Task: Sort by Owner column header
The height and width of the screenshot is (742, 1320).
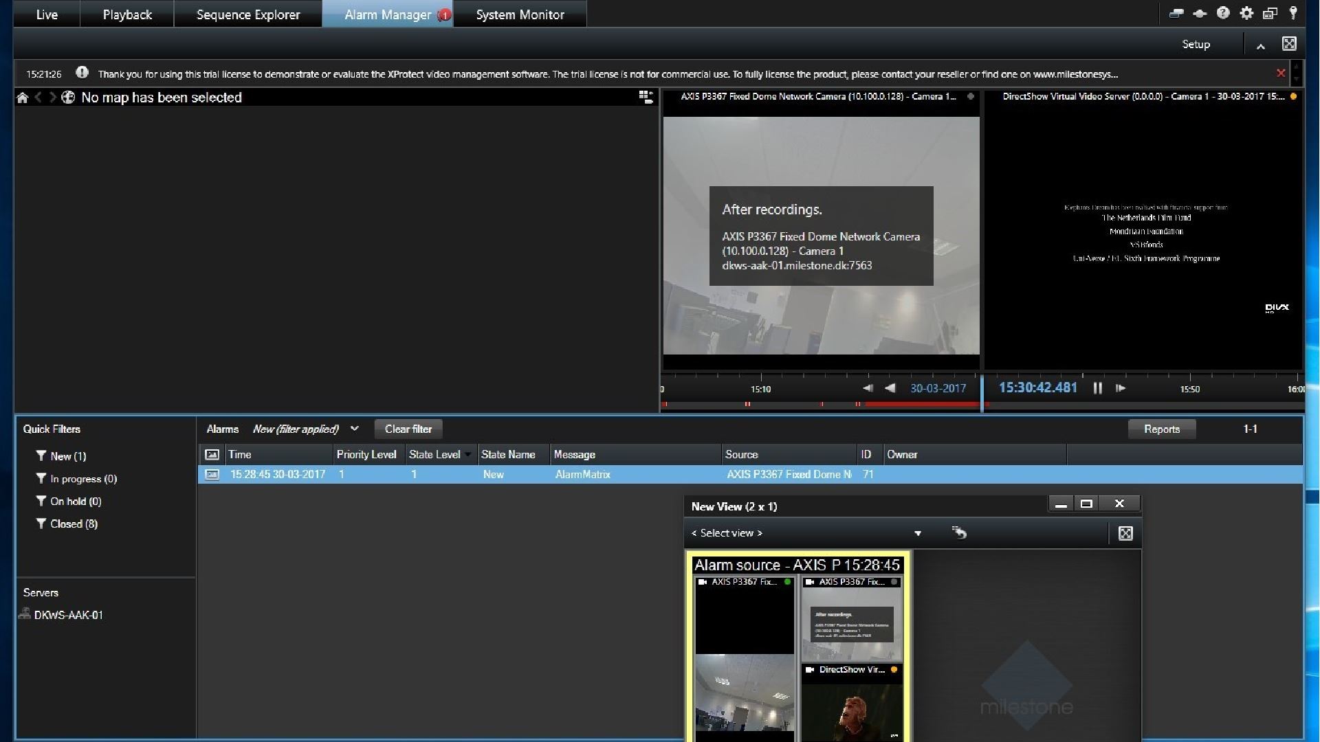Action: click(x=974, y=455)
